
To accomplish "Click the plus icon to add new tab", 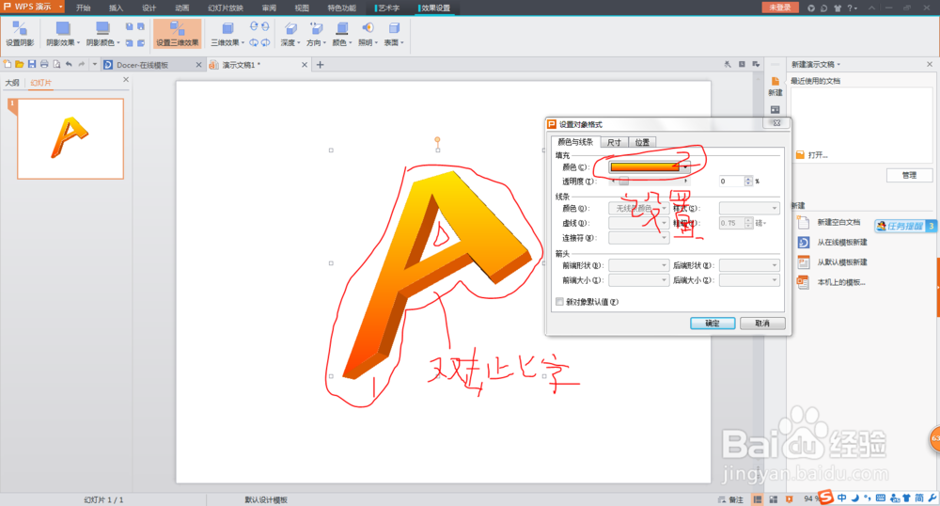I will [x=321, y=65].
